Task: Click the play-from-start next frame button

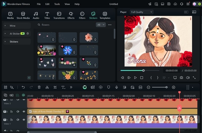Action: click(129, 78)
